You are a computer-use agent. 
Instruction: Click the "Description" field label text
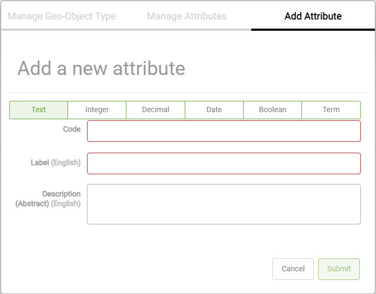pyautogui.click(x=62, y=194)
